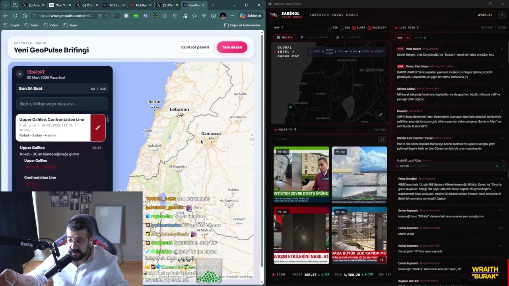509x286 pixels.
Task: Open Edge workspaces icon
Action: click(15, 5)
